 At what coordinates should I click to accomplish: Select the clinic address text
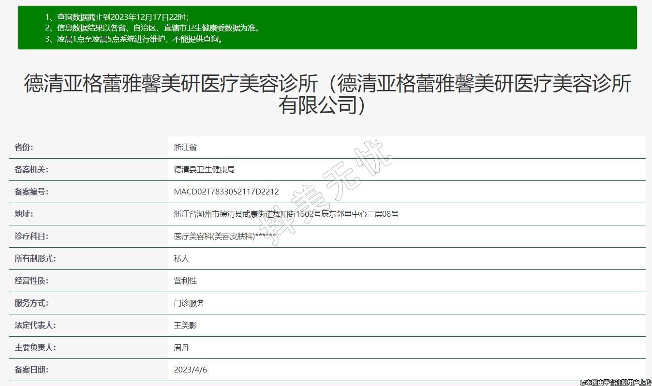(x=286, y=214)
